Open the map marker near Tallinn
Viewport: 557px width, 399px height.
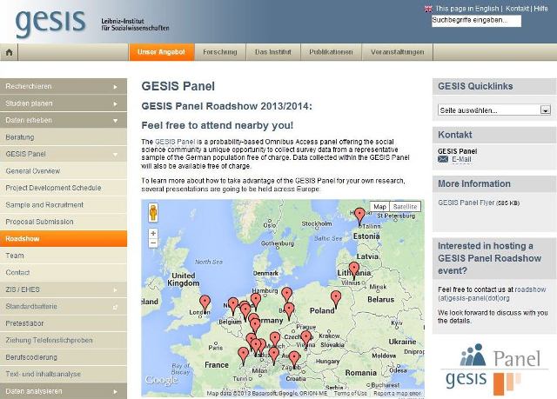point(359,216)
